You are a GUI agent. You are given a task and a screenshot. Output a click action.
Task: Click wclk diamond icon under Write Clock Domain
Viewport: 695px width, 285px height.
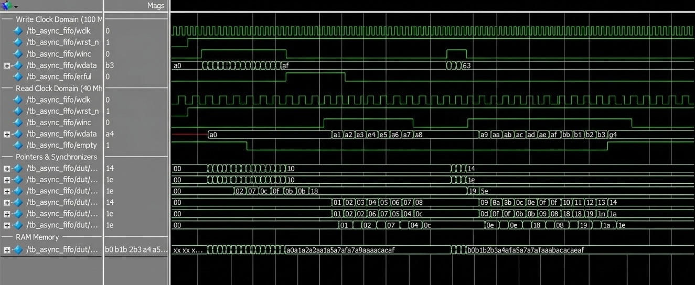(18, 31)
